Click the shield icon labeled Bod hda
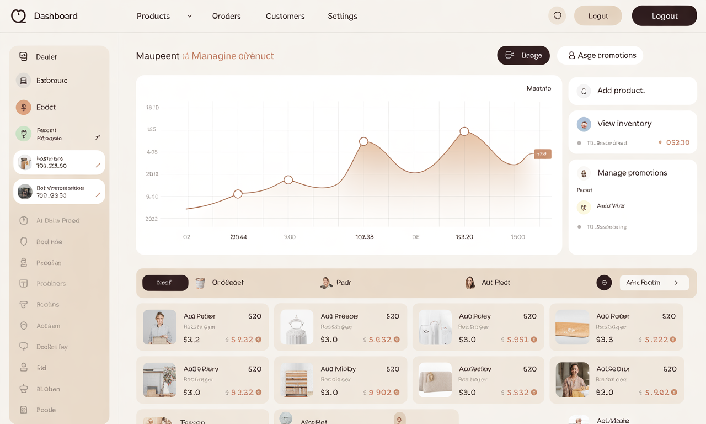Viewport: 706px width, 424px height. [x=24, y=242]
